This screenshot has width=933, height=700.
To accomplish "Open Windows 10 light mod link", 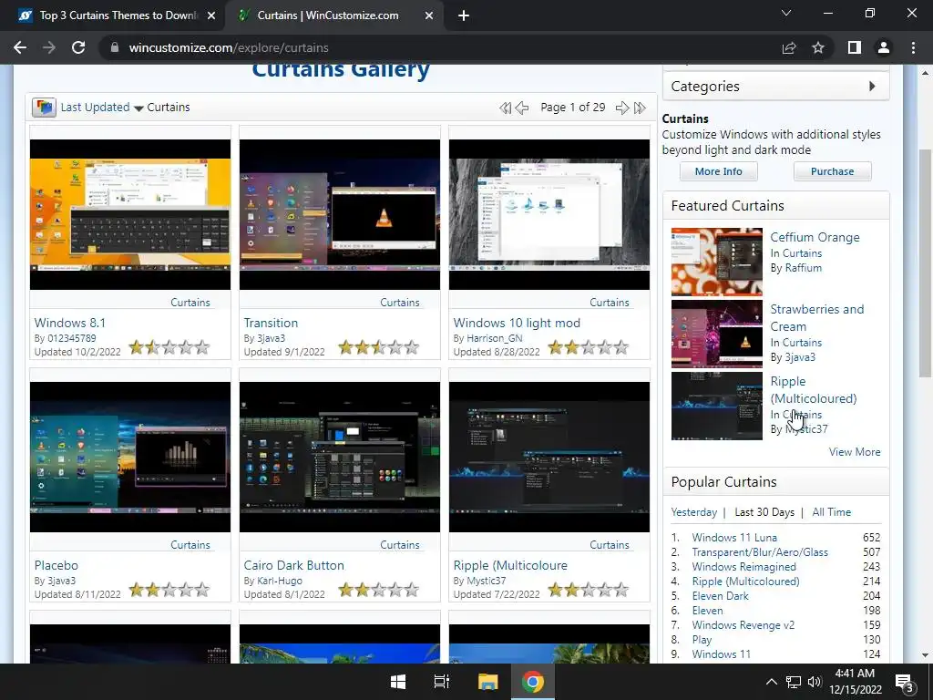I will click(x=517, y=323).
